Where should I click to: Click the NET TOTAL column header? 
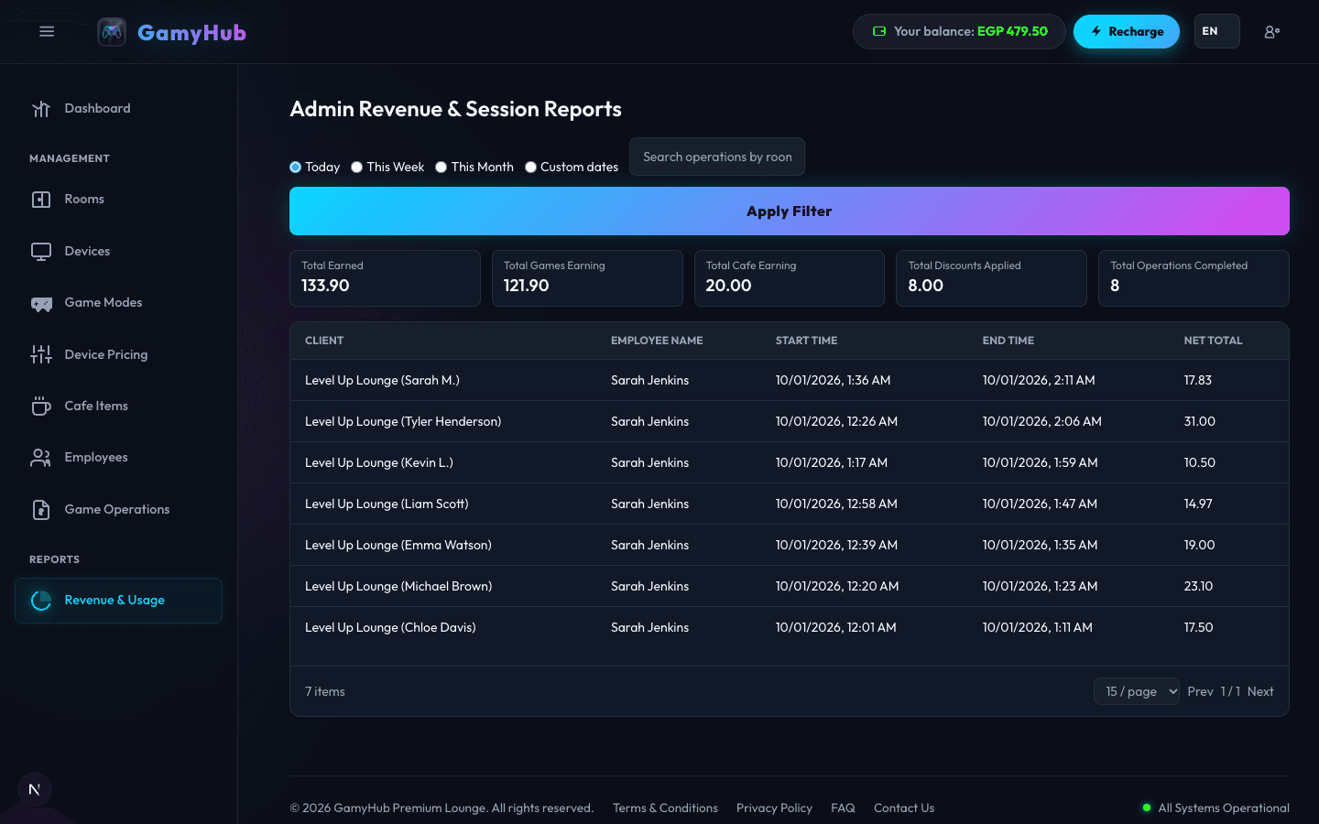1213,341
